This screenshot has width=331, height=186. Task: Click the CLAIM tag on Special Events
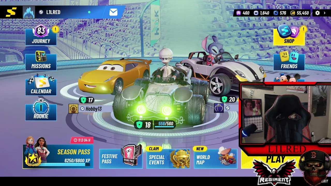[x=154, y=149]
